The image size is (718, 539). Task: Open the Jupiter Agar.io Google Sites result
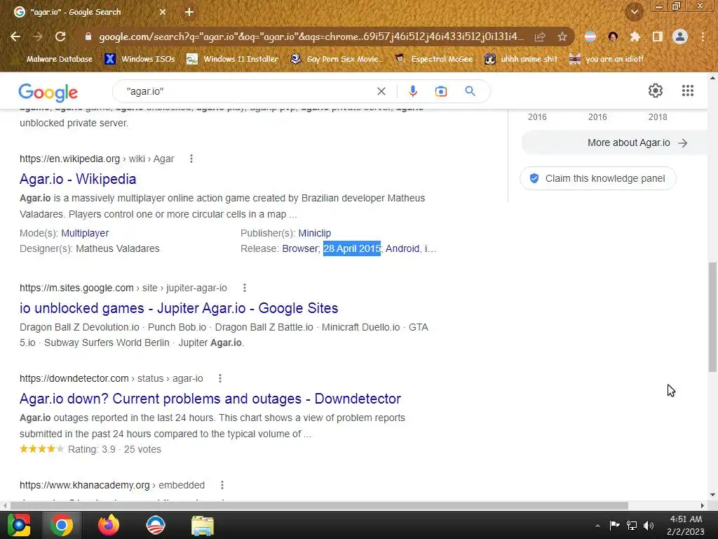click(x=179, y=308)
